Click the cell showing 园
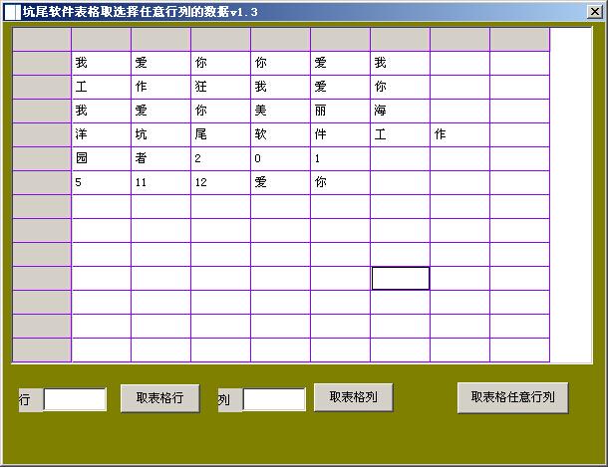 101,158
